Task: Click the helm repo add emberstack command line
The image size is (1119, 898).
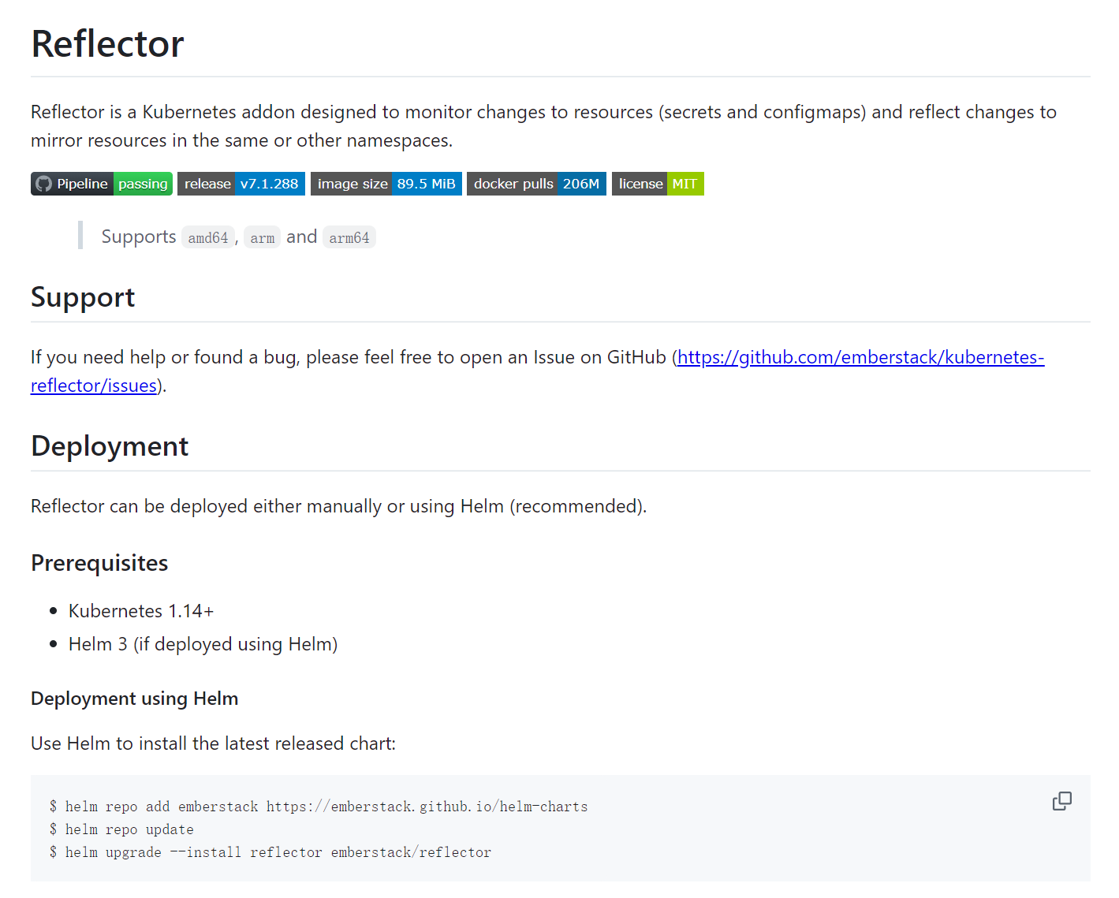Action: 319,807
